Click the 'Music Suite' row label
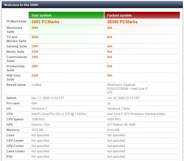The height and width of the screenshot is (161, 184). point(15,52)
